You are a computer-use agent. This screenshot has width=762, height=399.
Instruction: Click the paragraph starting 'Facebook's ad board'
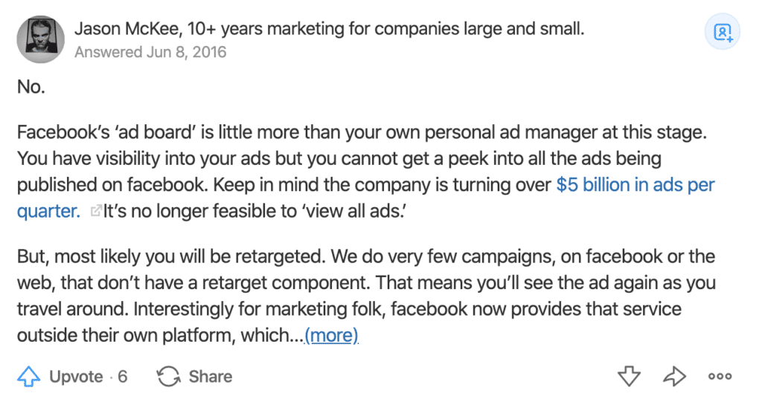[x=366, y=172]
